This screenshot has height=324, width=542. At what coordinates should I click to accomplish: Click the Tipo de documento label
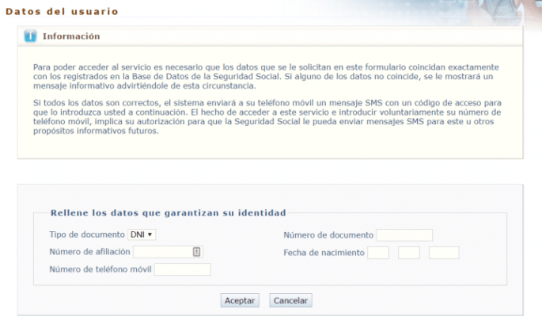pos(86,234)
